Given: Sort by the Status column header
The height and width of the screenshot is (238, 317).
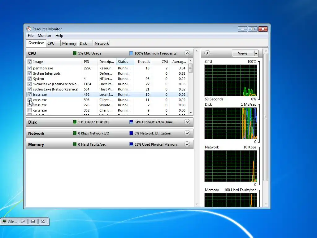Looking at the screenshot, I should [125, 62].
